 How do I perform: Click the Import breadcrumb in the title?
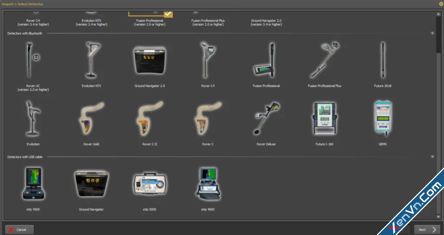[x=8, y=4]
